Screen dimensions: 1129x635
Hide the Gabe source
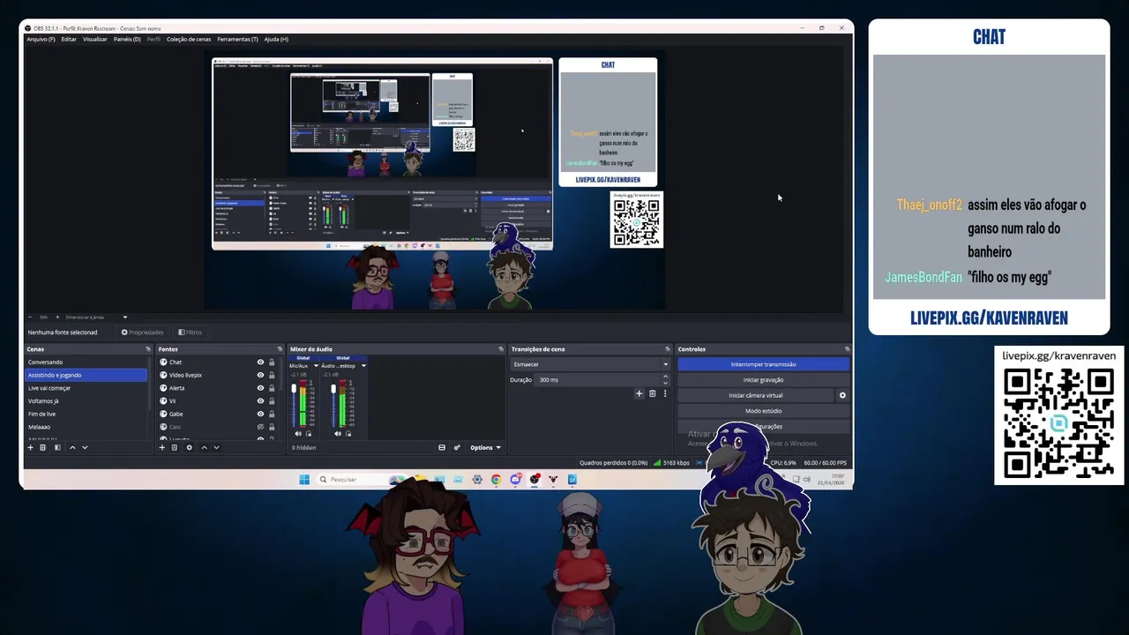[260, 414]
